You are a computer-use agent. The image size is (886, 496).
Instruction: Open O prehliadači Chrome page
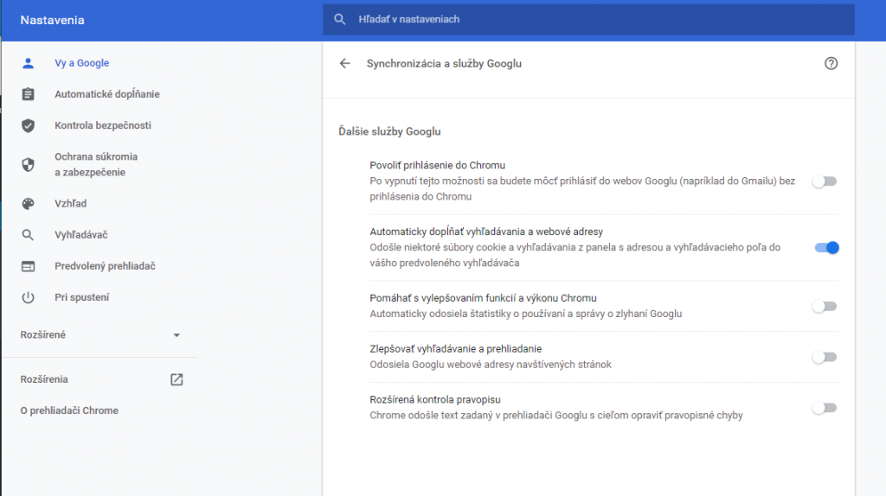[69, 410]
